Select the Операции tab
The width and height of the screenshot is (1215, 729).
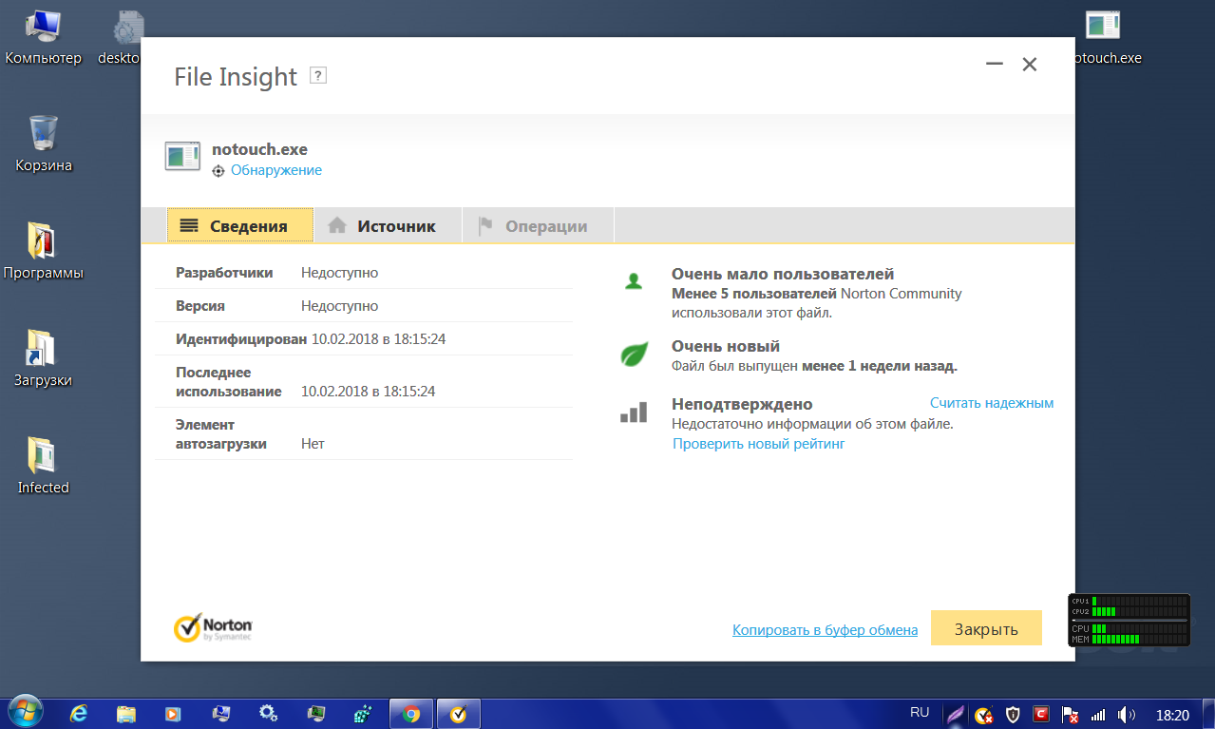coord(537,225)
